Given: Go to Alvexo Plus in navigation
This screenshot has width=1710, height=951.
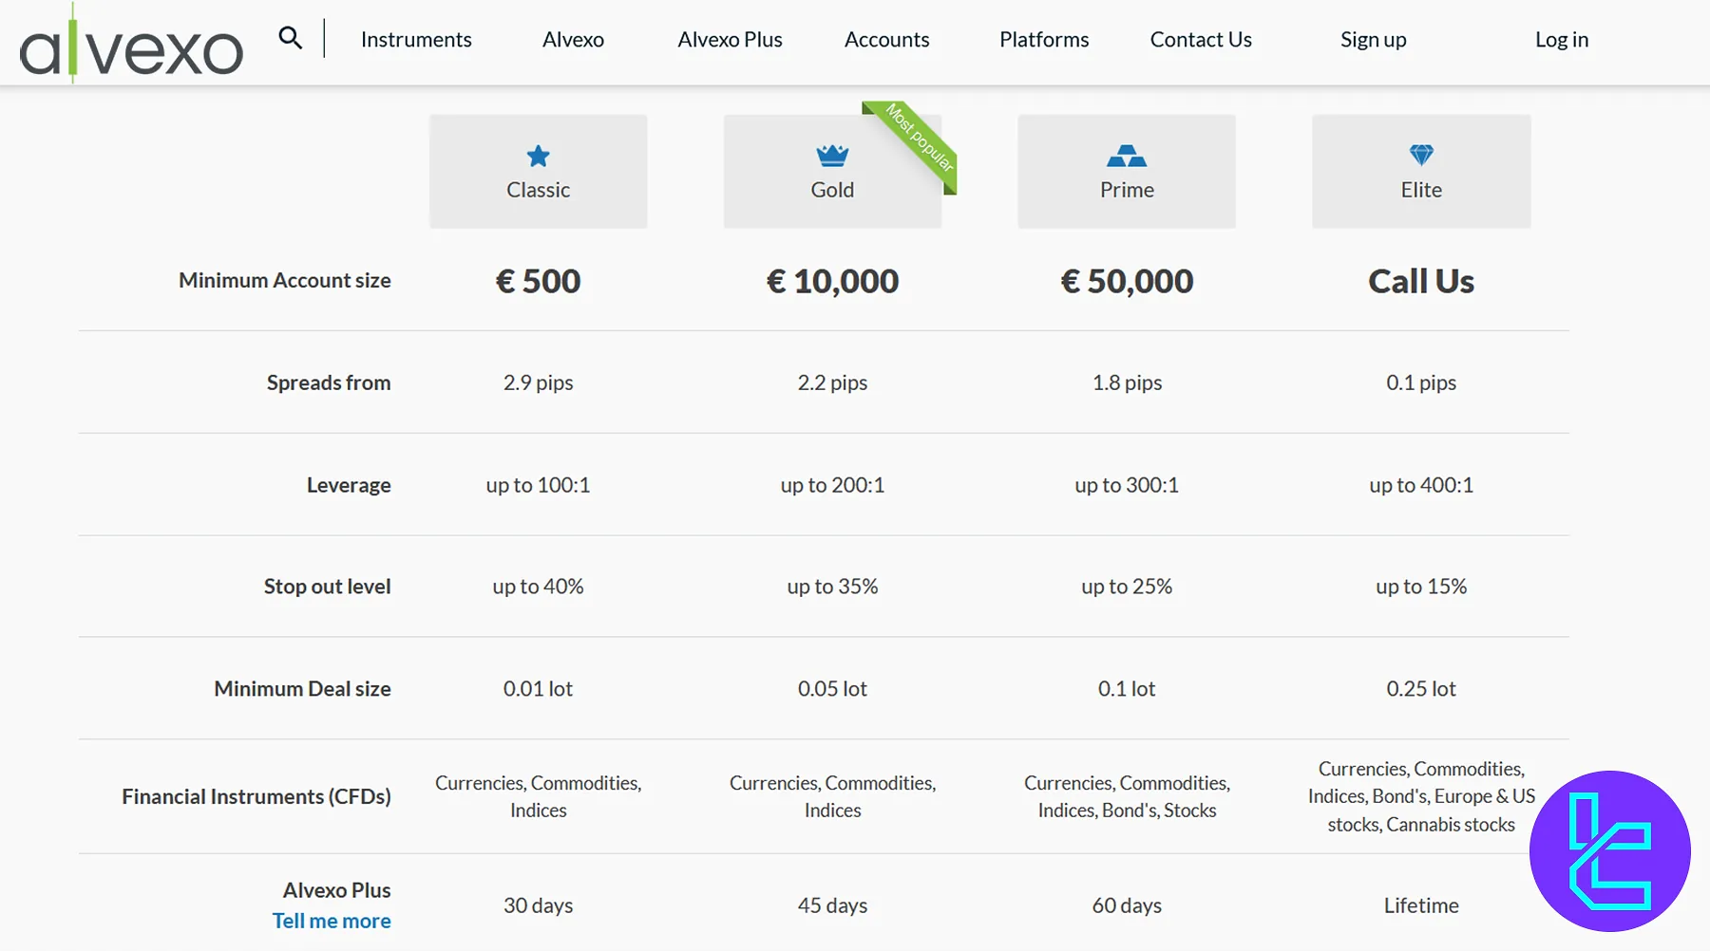Looking at the screenshot, I should (x=730, y=40).
